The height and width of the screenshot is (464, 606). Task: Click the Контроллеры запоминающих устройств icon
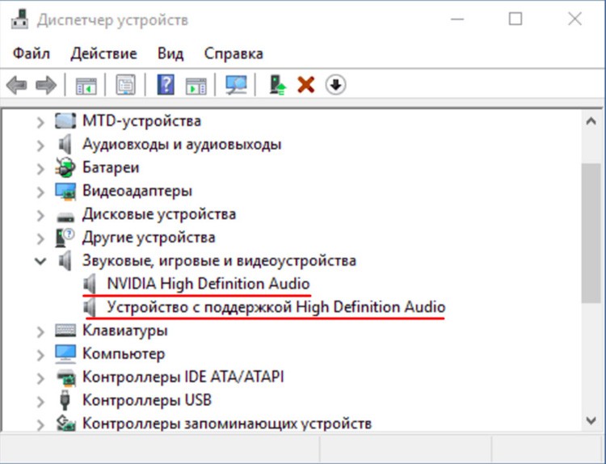click(65, 424)
